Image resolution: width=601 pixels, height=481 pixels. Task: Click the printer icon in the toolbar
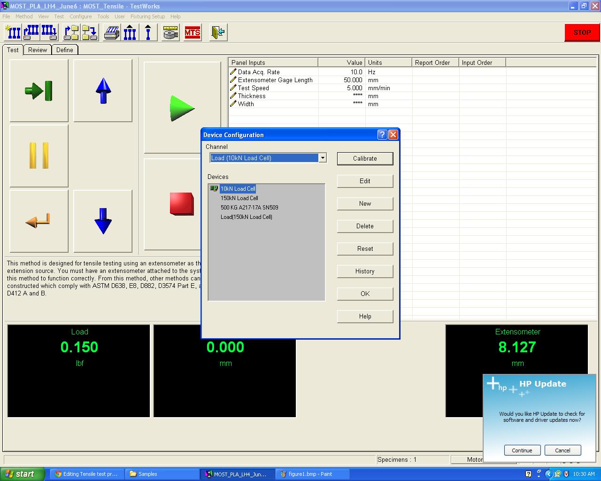click(x=111, y=32)
